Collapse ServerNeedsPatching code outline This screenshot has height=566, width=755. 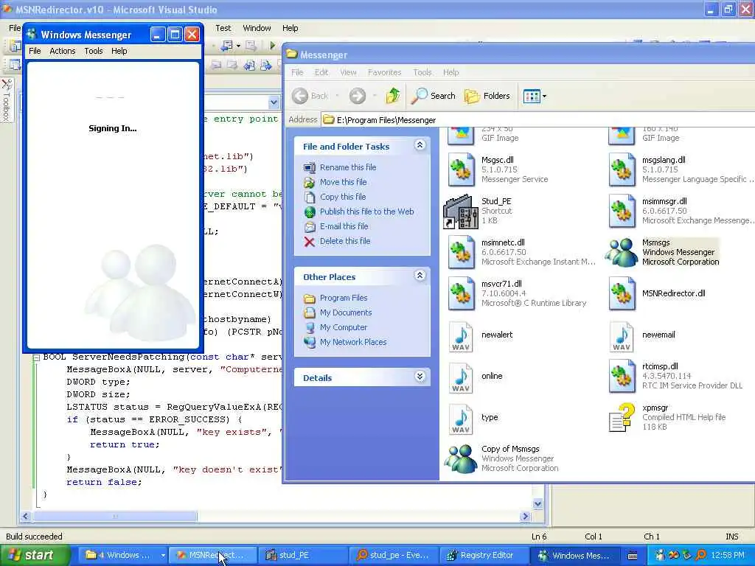pos(36,357)
